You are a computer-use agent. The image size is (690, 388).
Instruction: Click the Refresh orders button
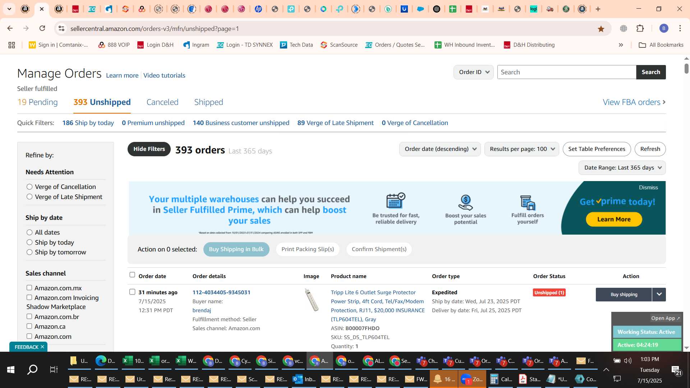point(650,149)
